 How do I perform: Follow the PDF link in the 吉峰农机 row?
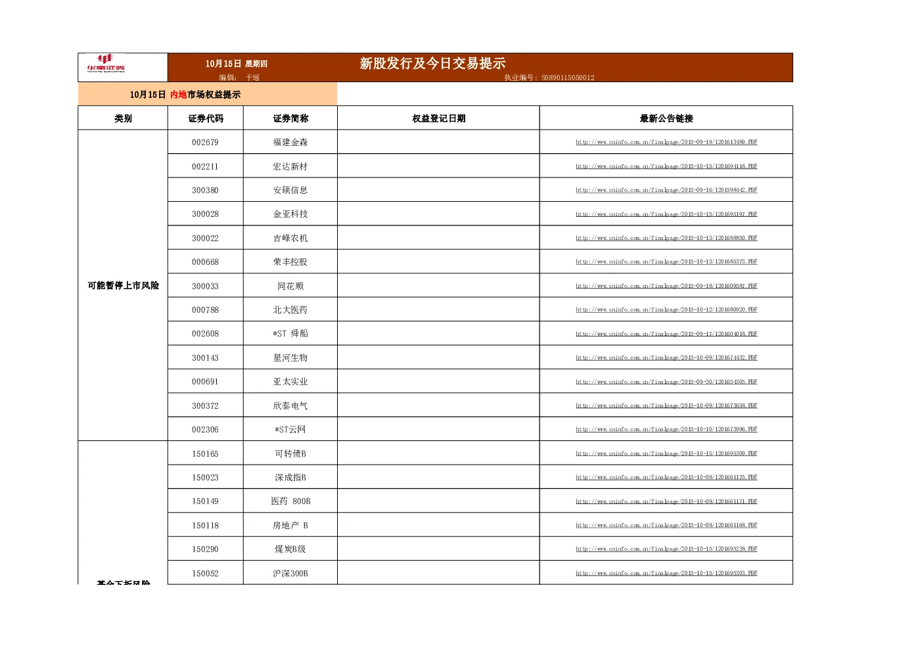point(666,238)
